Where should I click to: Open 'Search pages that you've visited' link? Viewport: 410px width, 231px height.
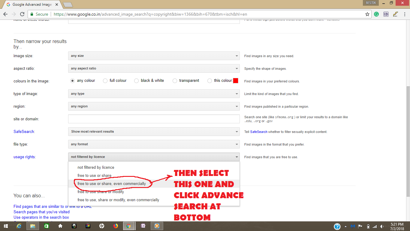point(41,212)
